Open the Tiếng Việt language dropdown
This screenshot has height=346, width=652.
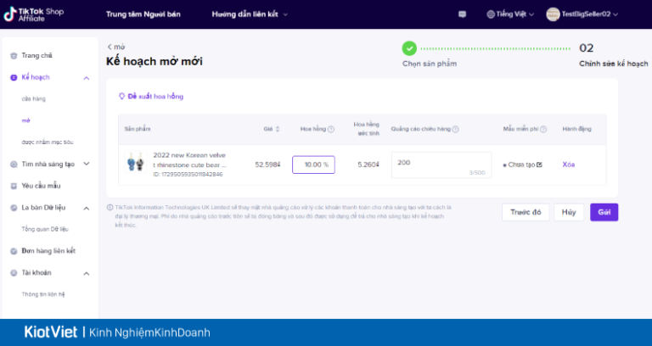coord(510,14)
